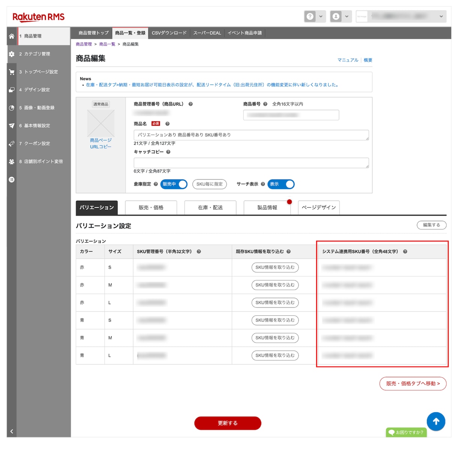Open the 製品情報 tab
Screen dimensions: 458x458
[x=267, y=208]
